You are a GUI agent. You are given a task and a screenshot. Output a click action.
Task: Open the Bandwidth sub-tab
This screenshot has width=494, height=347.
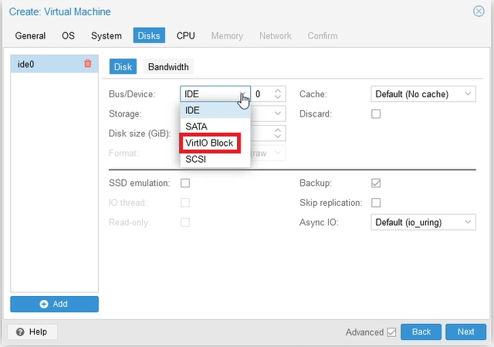(x=168, y=67)
